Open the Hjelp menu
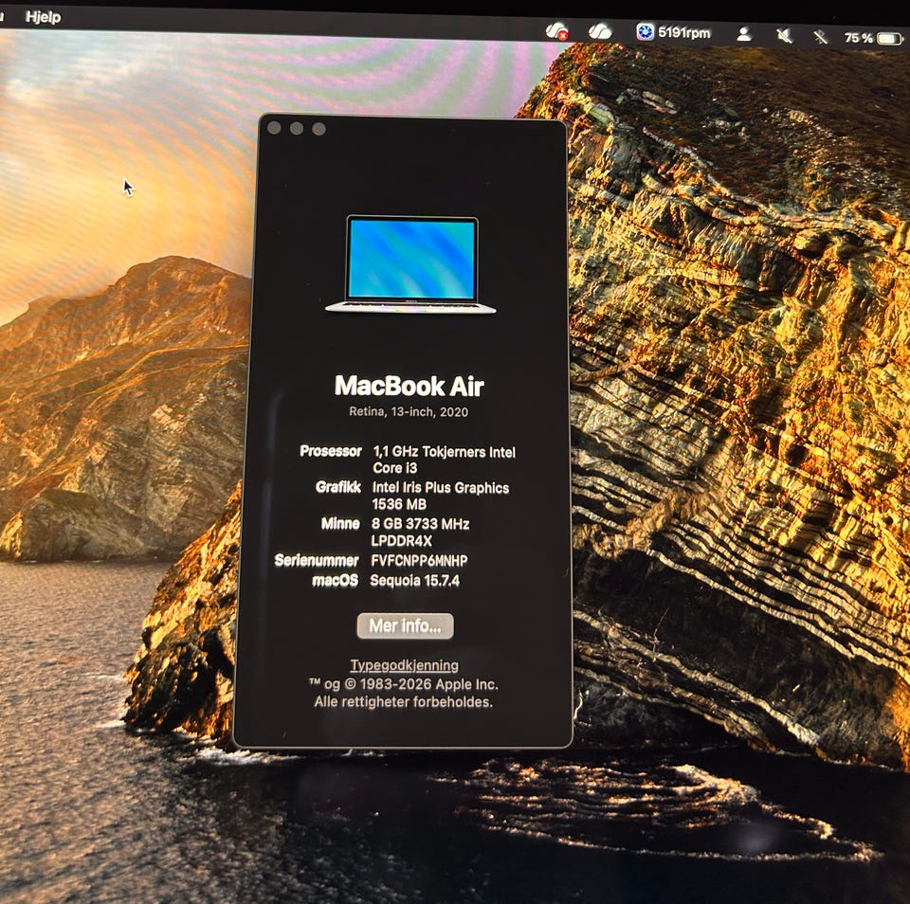Viewport: 910px width, 904px height. [43, 17]
